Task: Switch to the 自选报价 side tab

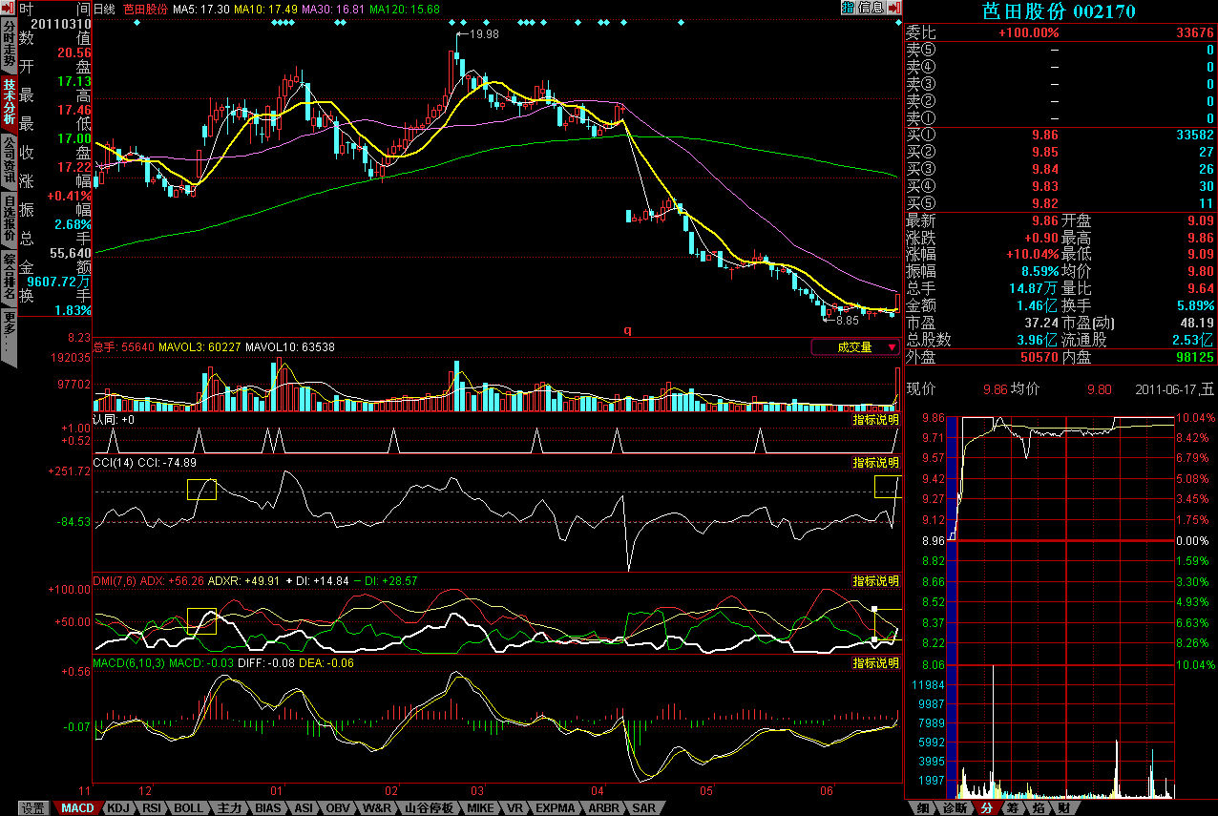Action: pos(9,219)
